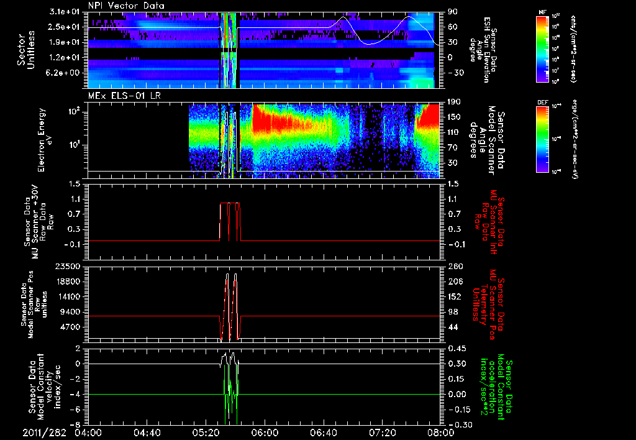Click the '-8' velocity tick label

(76, 425)
